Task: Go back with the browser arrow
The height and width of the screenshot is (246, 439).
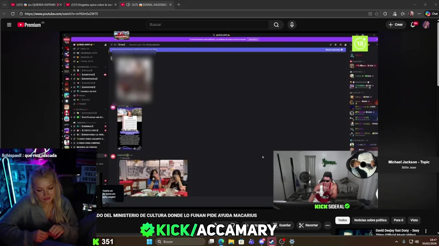Action: 4,14
